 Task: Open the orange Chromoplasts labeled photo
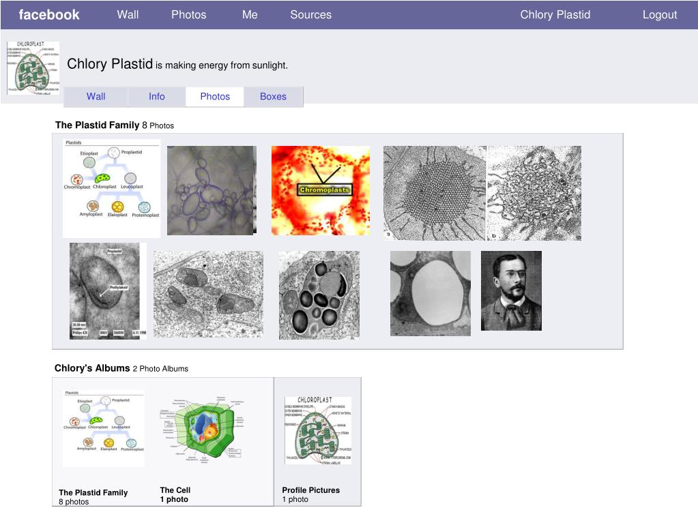pyautogui.click(x=321, y=190)
